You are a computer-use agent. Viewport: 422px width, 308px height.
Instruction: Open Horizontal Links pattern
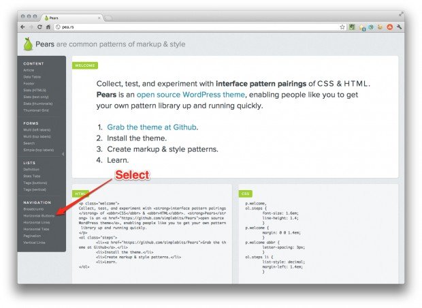37,223
